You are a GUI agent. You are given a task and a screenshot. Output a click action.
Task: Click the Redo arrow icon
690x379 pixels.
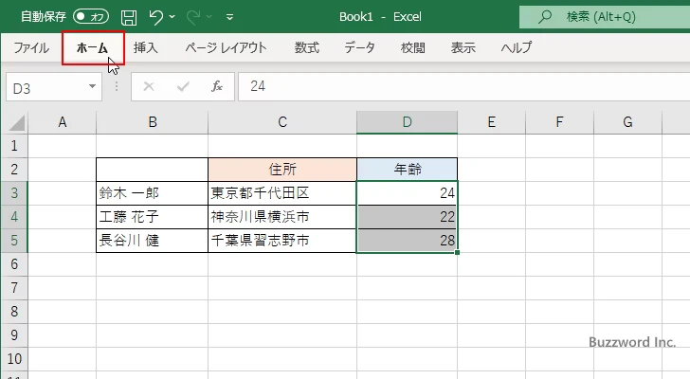[193, 17]
